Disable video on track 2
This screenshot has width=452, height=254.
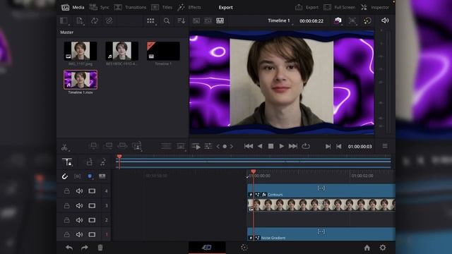click(x=92, y=220)
